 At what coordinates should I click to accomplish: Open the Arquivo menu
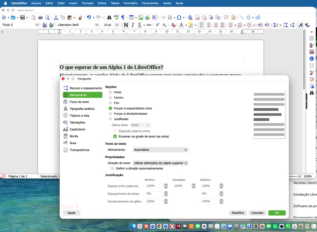point(36,3)
